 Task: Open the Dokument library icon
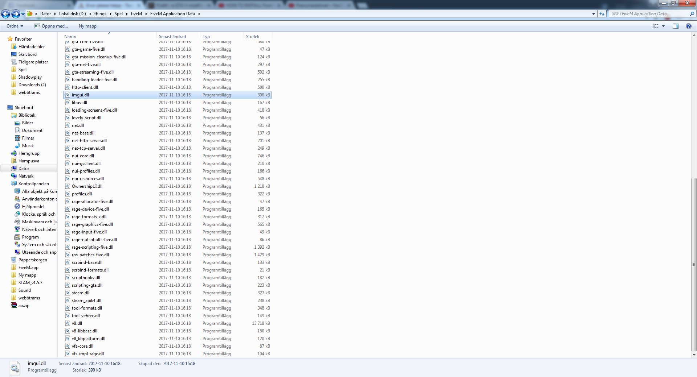pyautogui.click(x=17, y=130)
